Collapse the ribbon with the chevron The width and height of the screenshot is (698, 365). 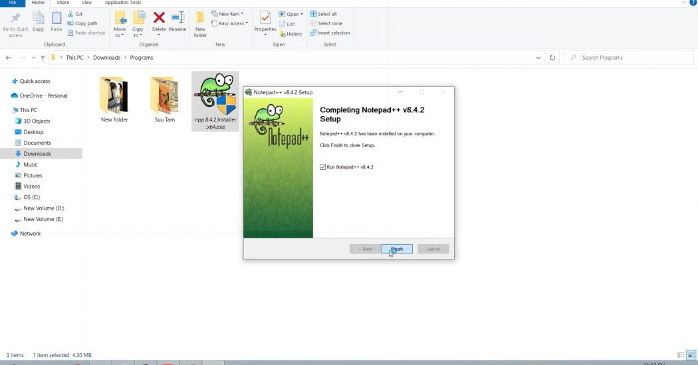coord(684,3)
